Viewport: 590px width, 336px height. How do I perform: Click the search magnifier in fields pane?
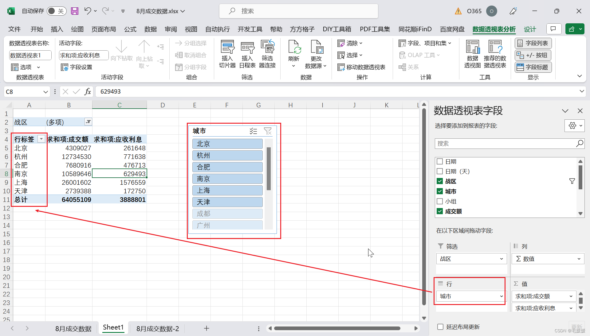[580, 143]
